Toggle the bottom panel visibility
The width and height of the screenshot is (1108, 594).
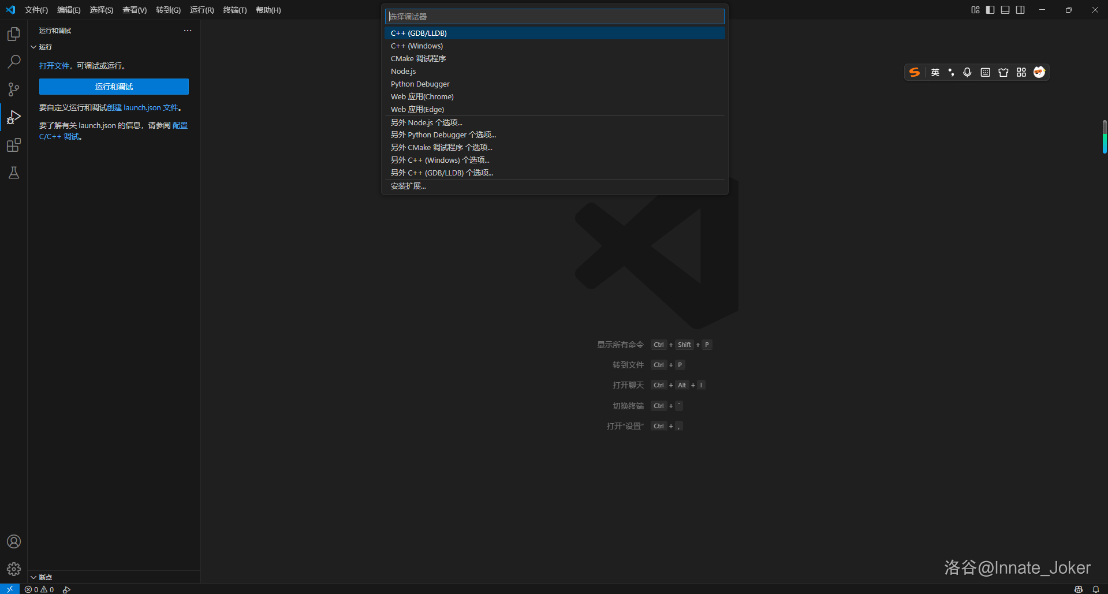1005,10
